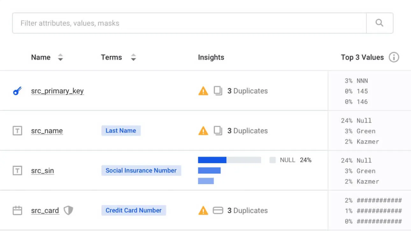The image size is (411, 231).
Task: Click the top distribution bar for src_sin
Action: 212,160
